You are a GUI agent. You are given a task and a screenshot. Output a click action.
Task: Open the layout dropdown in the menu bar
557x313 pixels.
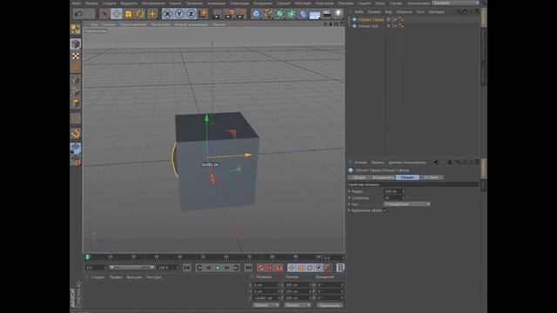[455, 3]
